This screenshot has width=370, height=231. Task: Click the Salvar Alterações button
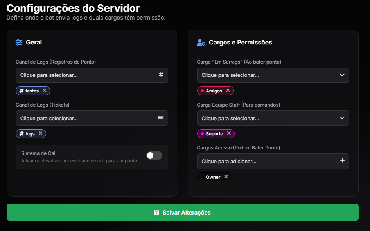(x=183, y=212)
